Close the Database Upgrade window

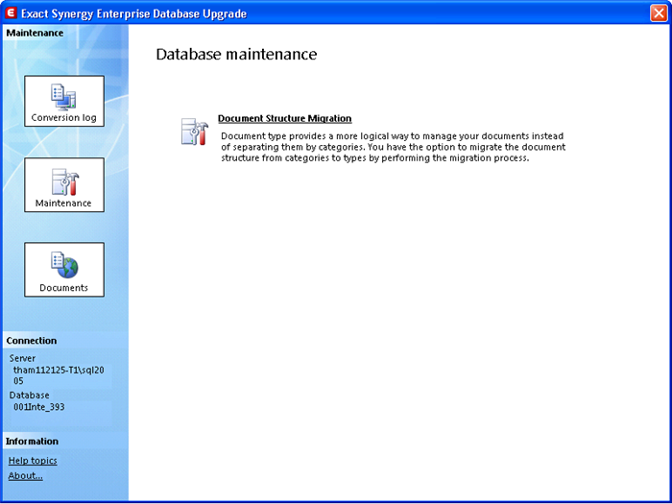point(659,13)
